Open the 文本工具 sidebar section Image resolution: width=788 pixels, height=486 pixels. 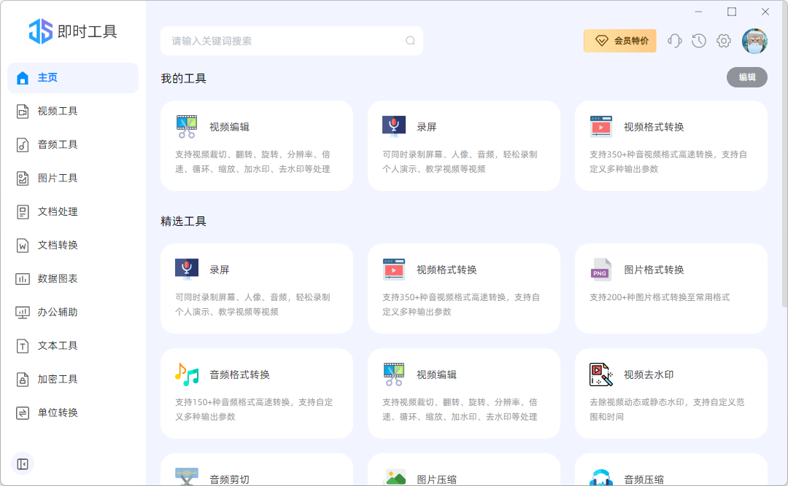pos(73,345)
